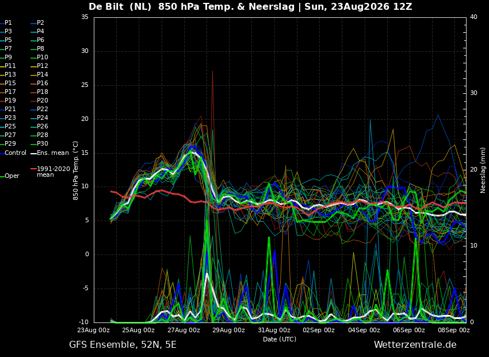Click the P5 legend entry
Image resolution: width=489 pixels, height=357 pixels.
tap(6, 40)
